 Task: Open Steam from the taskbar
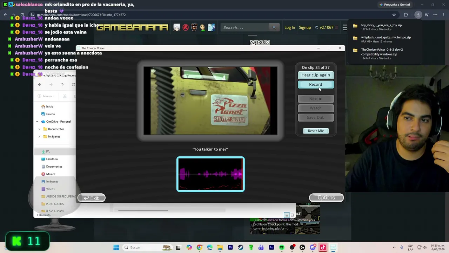[240, 247]
